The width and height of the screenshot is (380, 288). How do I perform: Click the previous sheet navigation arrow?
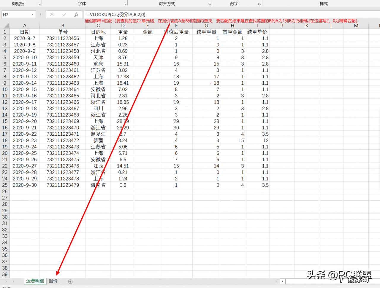click(7, 281)
